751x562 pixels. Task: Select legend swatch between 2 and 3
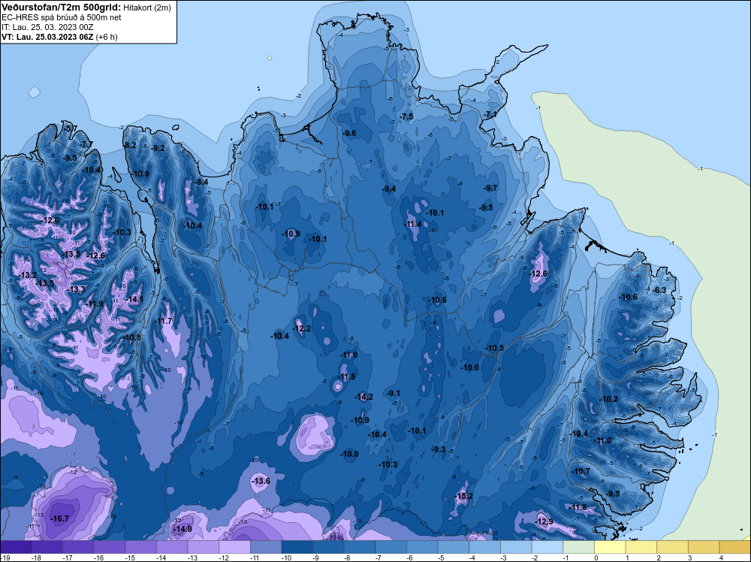coord(672,547)
